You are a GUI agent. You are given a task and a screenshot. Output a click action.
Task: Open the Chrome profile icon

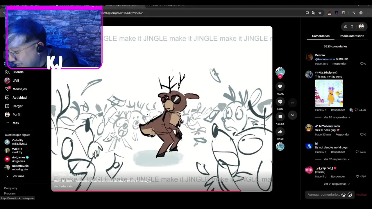[x=361, y=13]
